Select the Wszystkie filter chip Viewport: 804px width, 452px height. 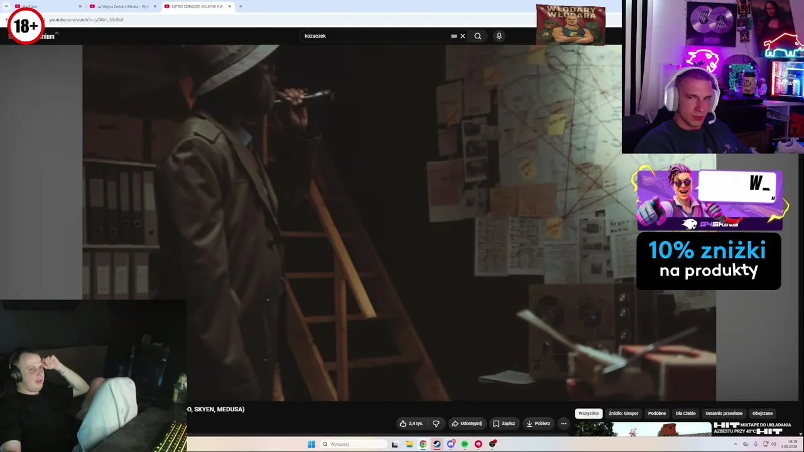click(589, 414)
